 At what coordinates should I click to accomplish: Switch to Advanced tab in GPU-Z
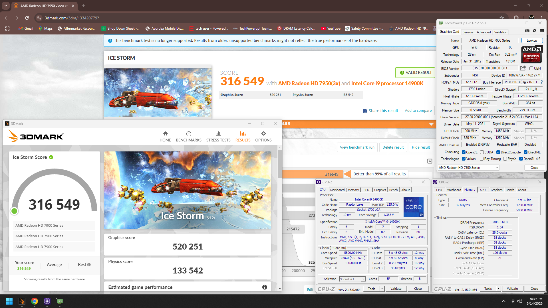point(484,32)
